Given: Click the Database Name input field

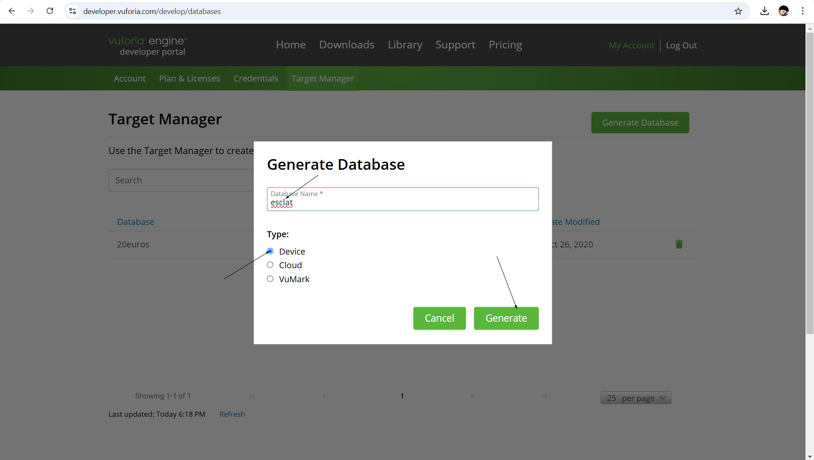Looking at the screenshot, I should pos(402,203).
